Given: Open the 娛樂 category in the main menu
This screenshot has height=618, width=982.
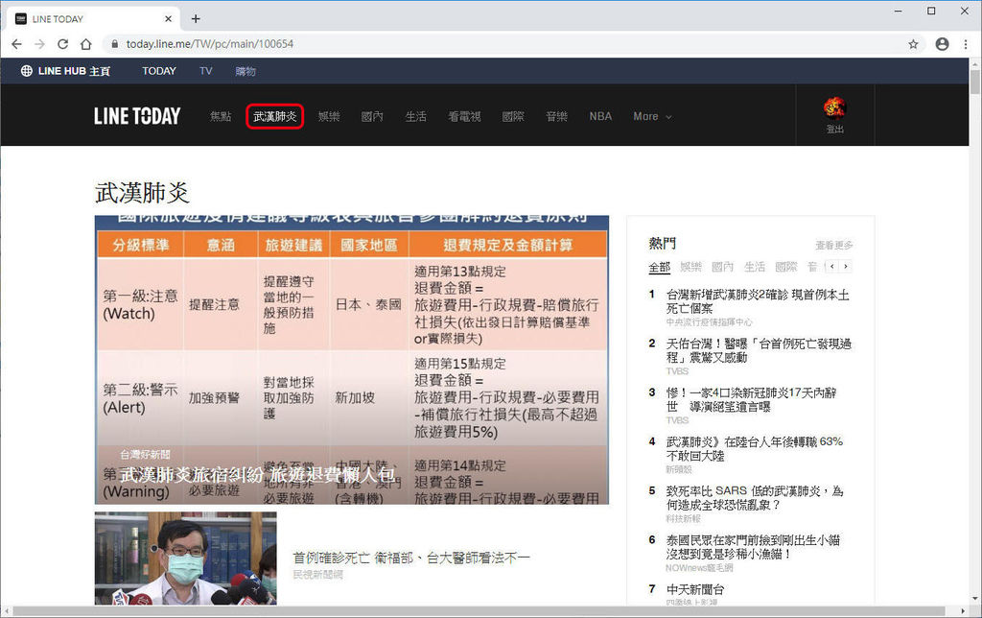Looking at the screenshot, I should [x=329, y=116].
